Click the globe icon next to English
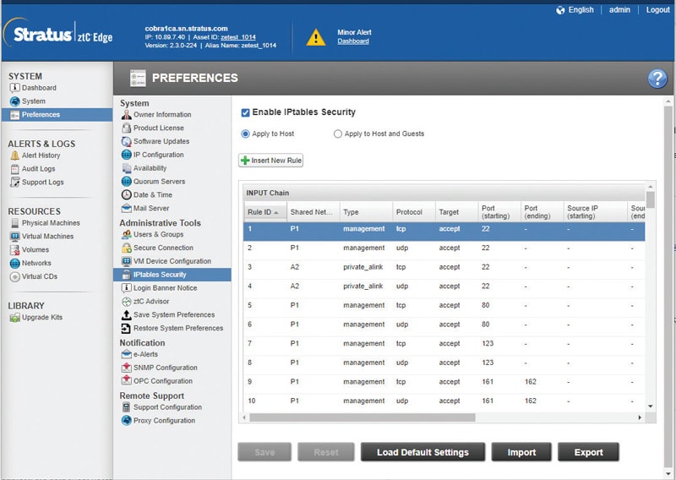 pos(560,10)
